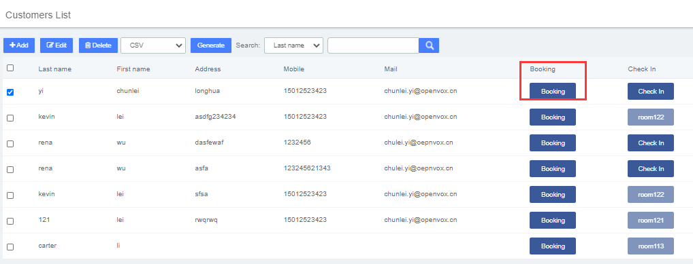Image resolution: width=693 pixels, height=264 pixels.
Task: Click the magnifier search button
Action: pos(429,45)
